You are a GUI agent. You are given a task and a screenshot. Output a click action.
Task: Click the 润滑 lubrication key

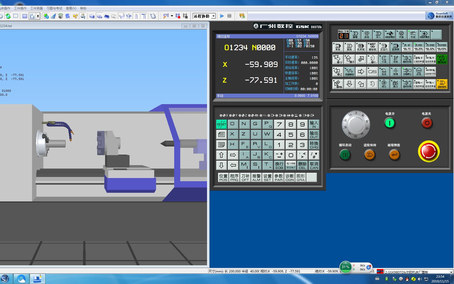click(x=395, y=72)
